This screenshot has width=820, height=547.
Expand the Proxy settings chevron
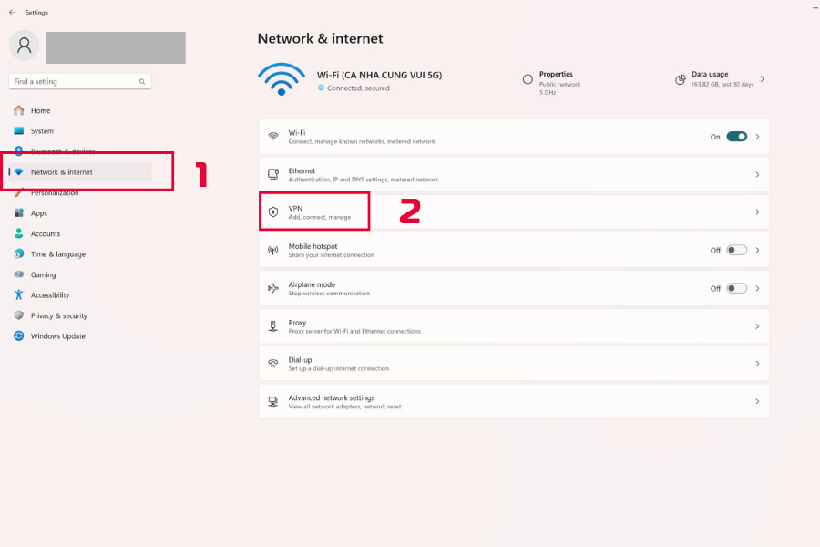[757, 326]
